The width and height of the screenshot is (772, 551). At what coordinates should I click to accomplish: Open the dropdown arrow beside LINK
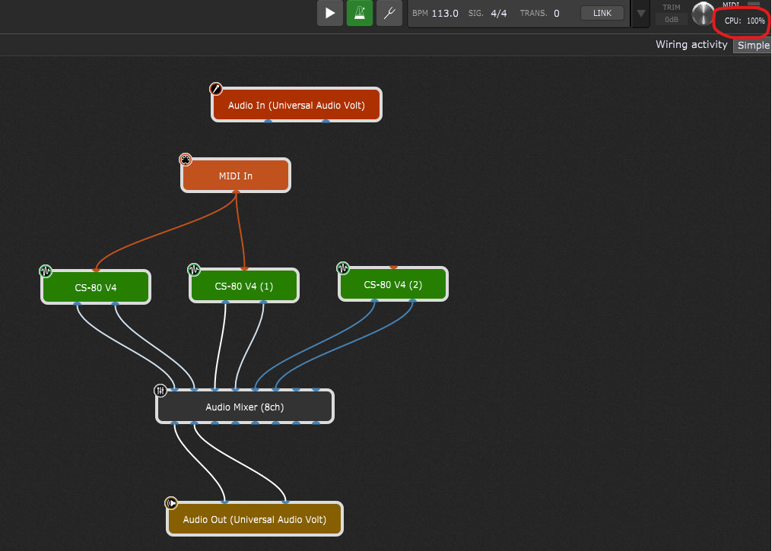(640, 13)
